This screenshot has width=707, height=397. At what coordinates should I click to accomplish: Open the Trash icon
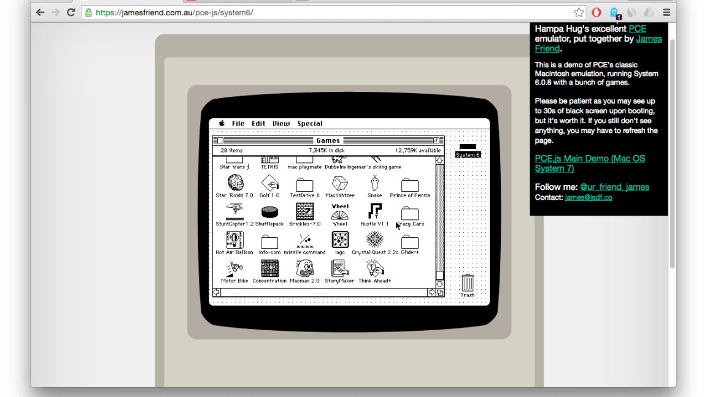point(466,282)
